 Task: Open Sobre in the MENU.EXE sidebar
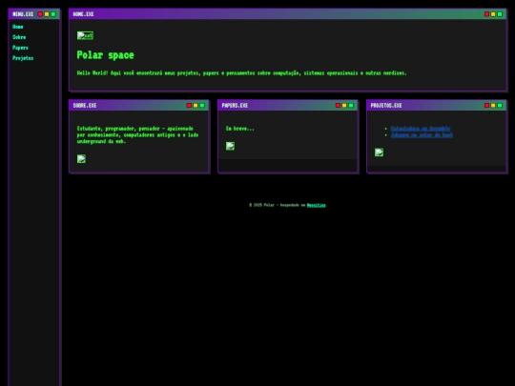click(x=19, y=37)
